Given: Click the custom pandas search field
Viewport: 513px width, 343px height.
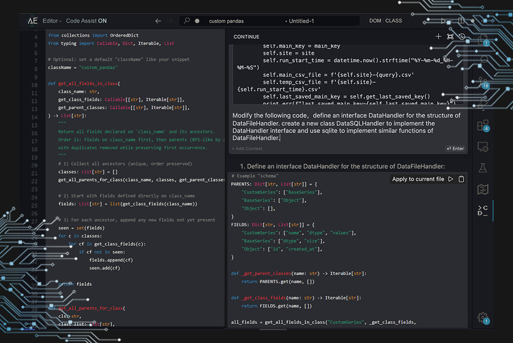Looking at the screenshot, I should [226, 21].
